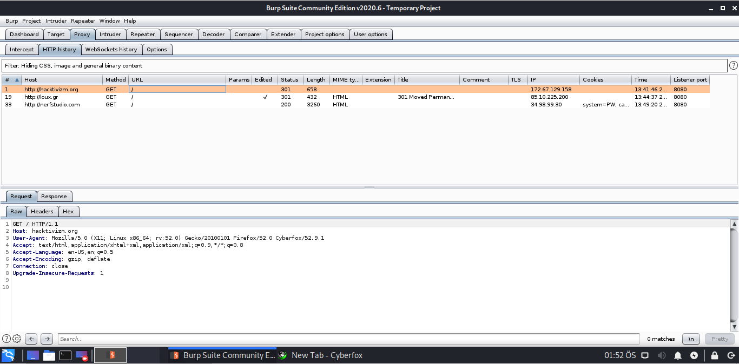Switch to Sequencer tab
The width and height of the screenshot is (739, 364).
179,34
